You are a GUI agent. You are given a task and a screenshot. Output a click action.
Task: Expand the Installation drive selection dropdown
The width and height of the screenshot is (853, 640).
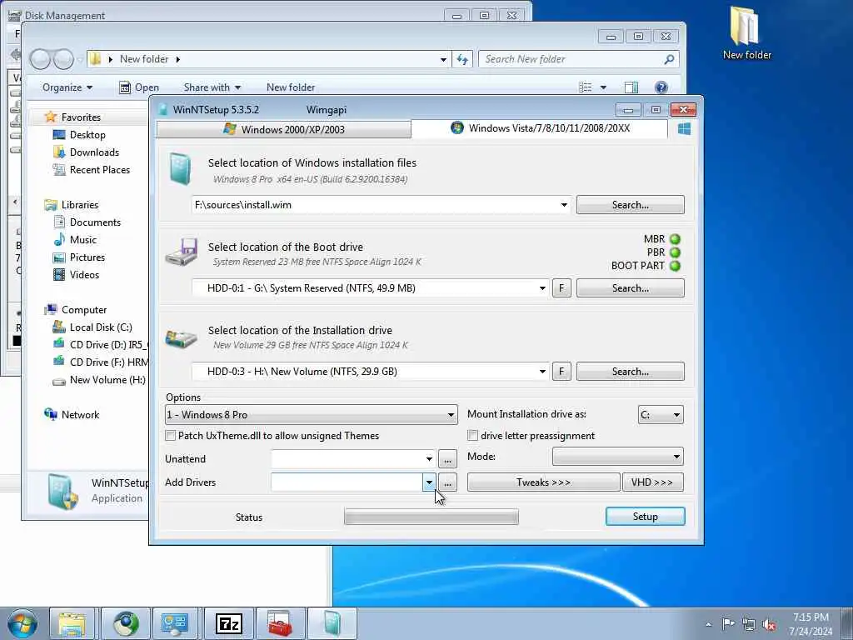coord(542,372)
